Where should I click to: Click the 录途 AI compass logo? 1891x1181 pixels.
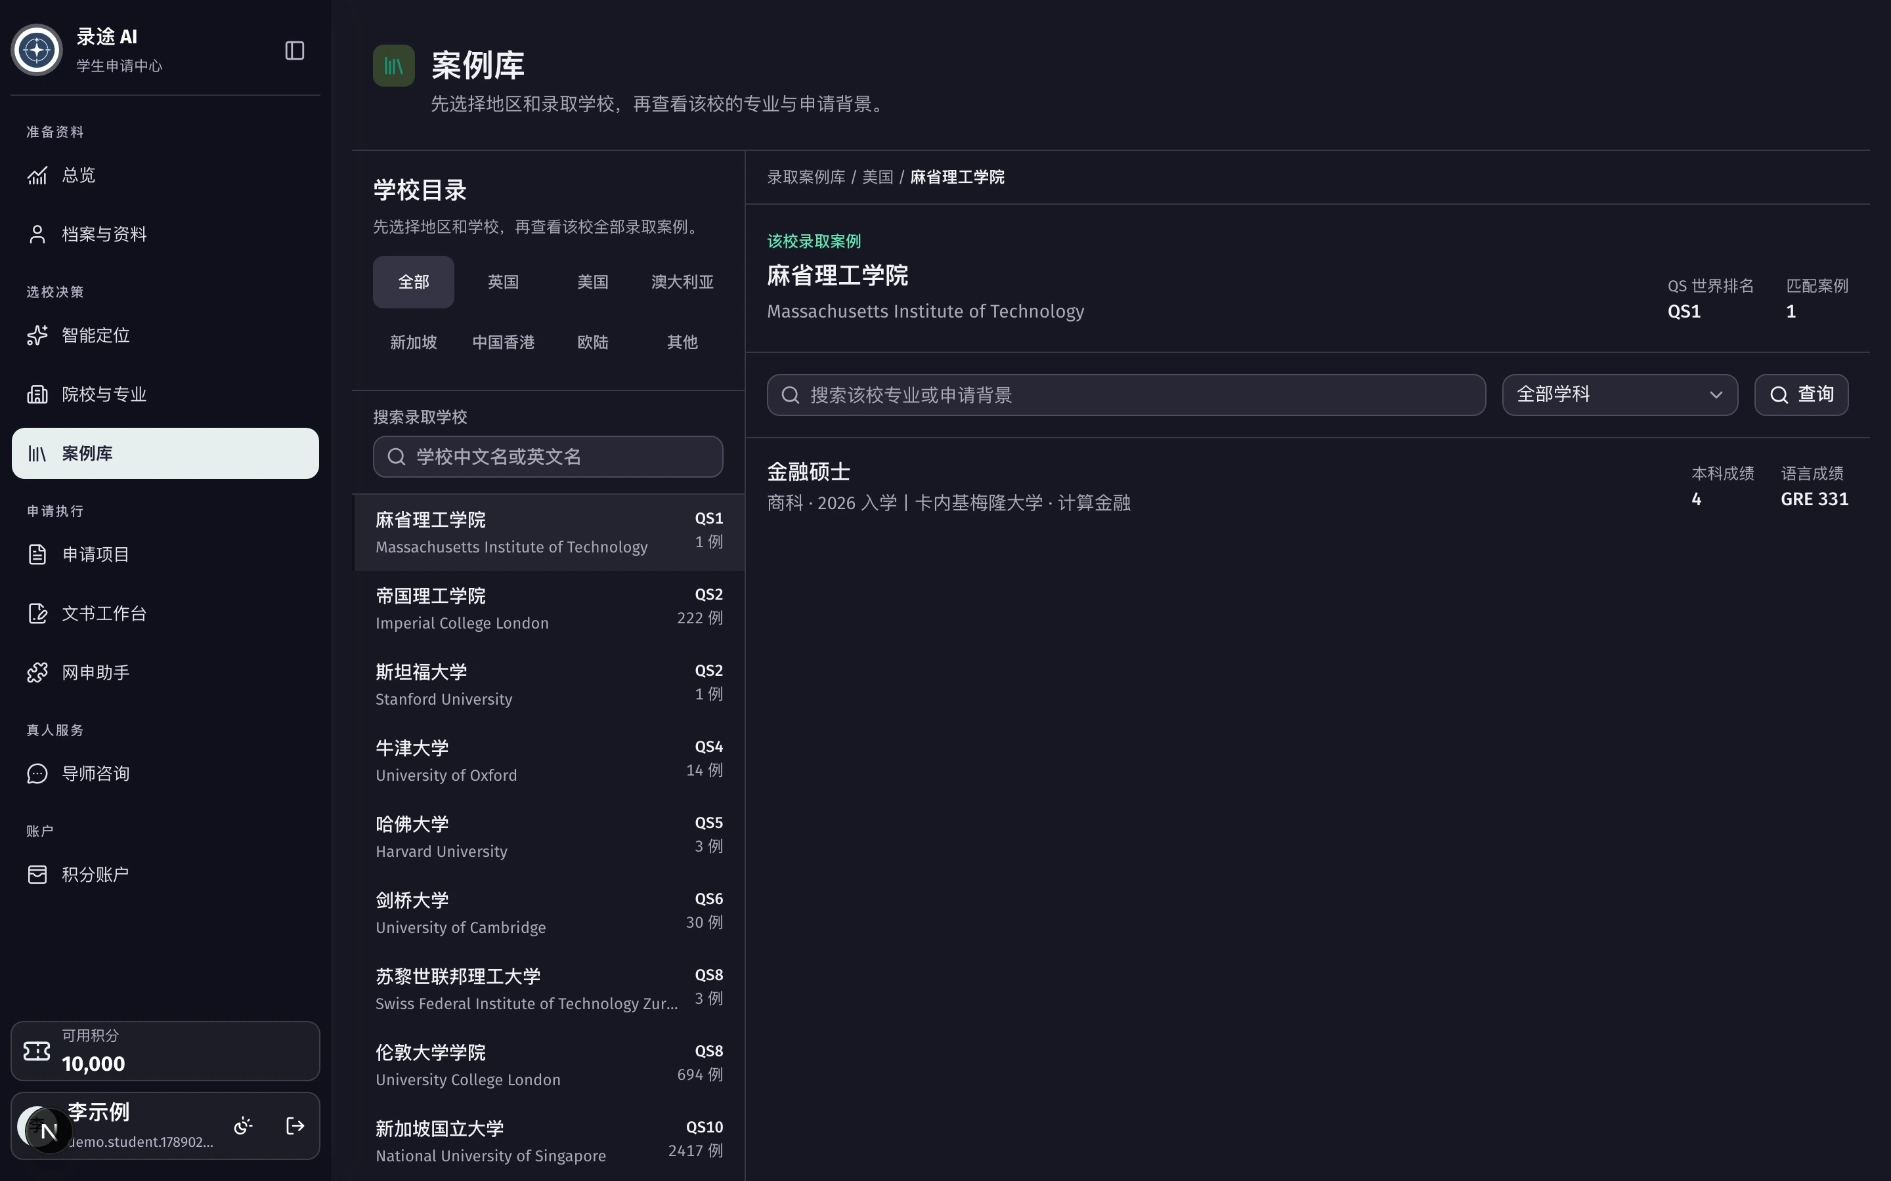point(37,50)
